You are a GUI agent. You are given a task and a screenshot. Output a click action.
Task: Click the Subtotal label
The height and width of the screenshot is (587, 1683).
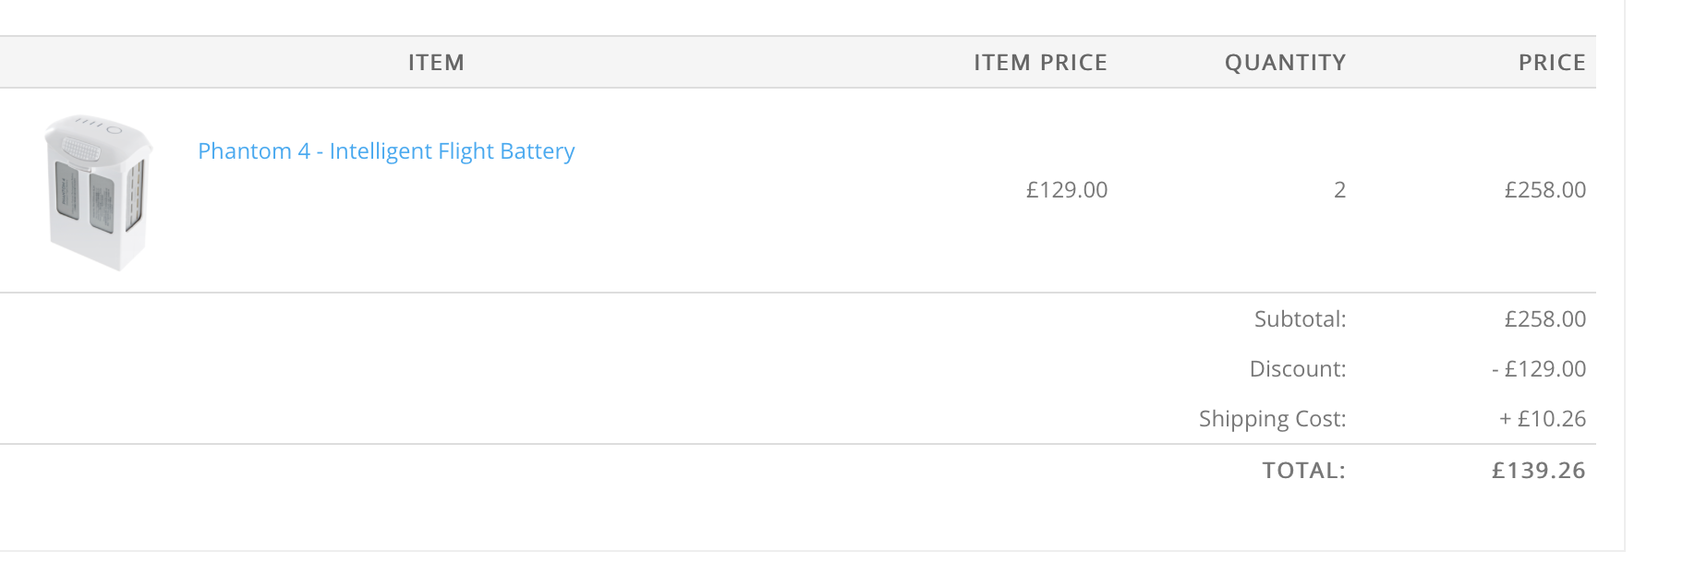point(1301,319)
